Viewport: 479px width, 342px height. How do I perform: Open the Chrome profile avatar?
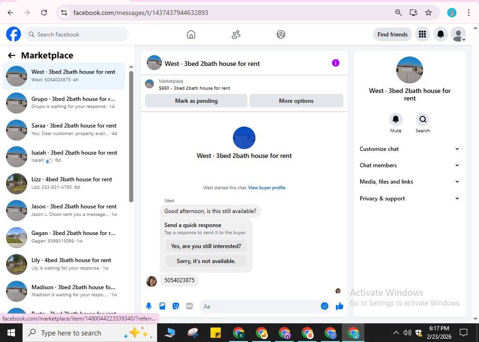(451, 13)
